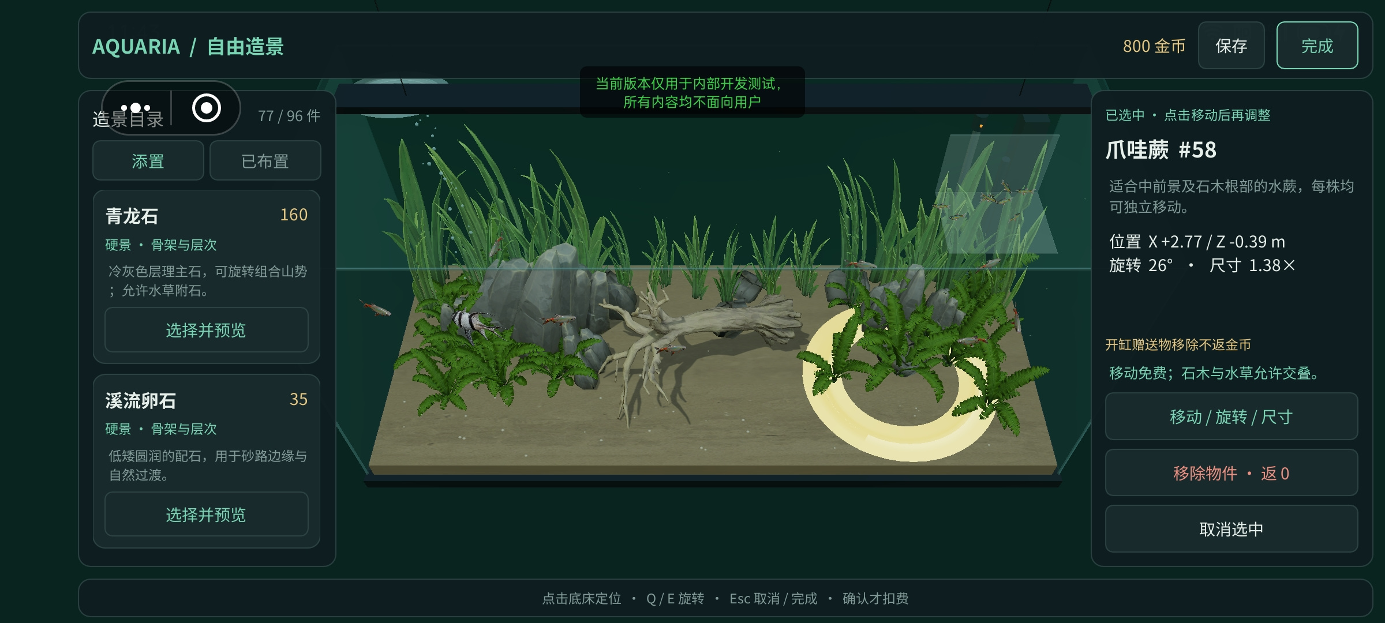Click the 800 金币 coin balance
Viewport: 1385px width, 623px height.
[1154, 46]
